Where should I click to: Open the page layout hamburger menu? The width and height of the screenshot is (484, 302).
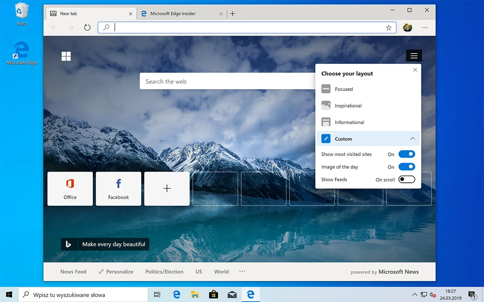[x=414, y=56]
